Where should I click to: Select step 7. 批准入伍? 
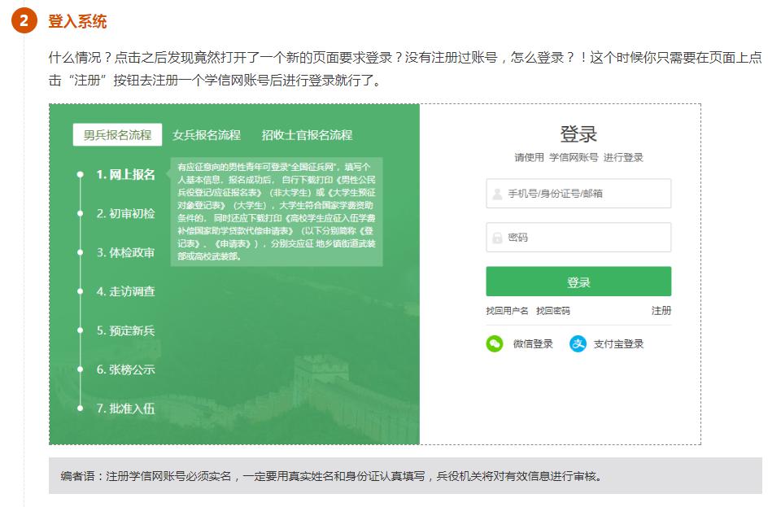point(125,409)
